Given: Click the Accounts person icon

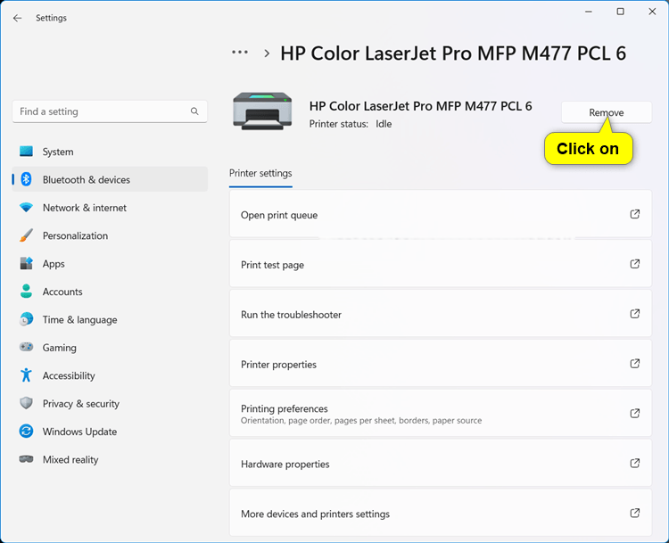Looking at the screenshot, I should 26,292.
